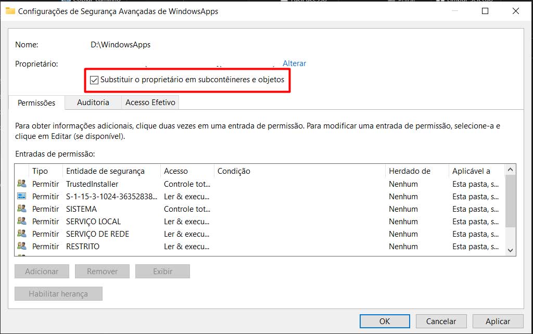Open the Acesso Efetivo tab
Screen dimensions: 533x334
(150, 102)
